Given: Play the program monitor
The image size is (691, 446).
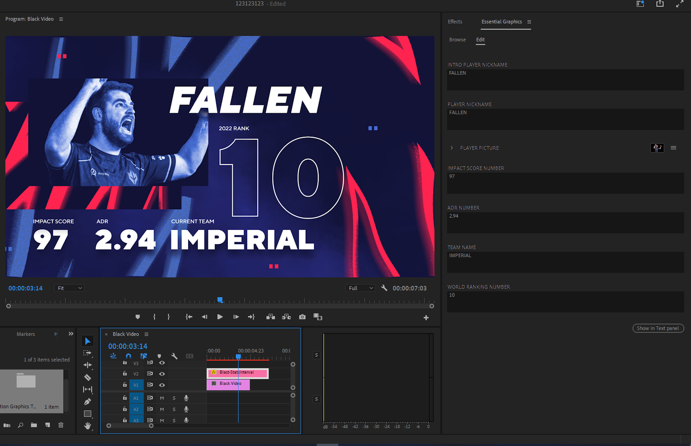Looking at the screenshot, I should click(220, 317).
